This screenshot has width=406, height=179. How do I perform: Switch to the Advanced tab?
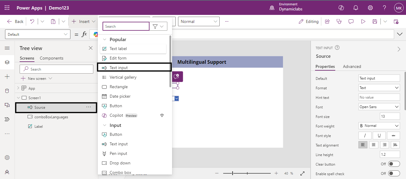[352, 66]
